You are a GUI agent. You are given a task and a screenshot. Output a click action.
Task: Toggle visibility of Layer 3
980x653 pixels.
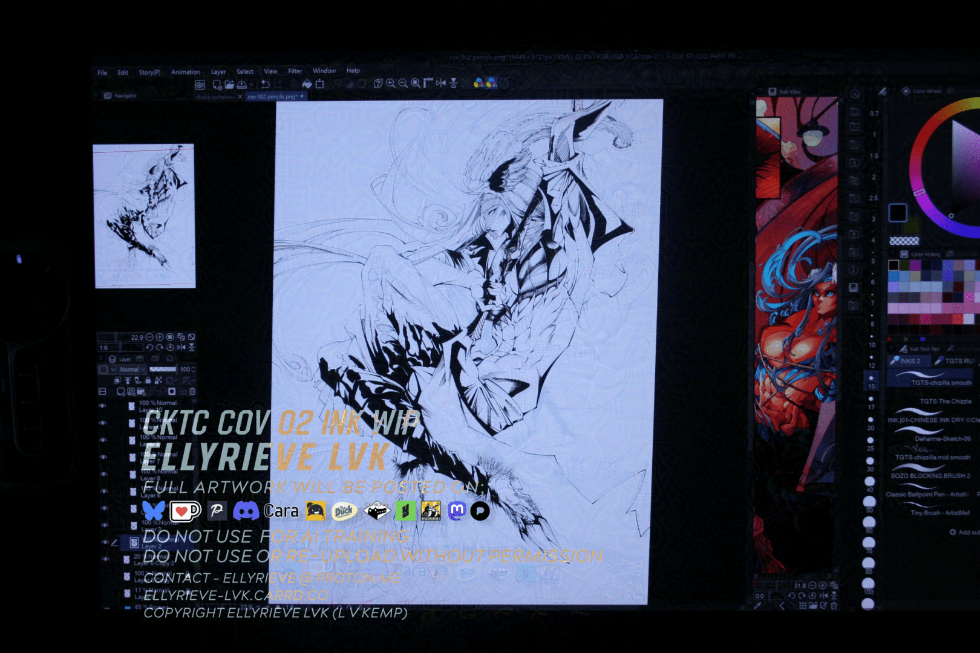[x=104, y=525]
